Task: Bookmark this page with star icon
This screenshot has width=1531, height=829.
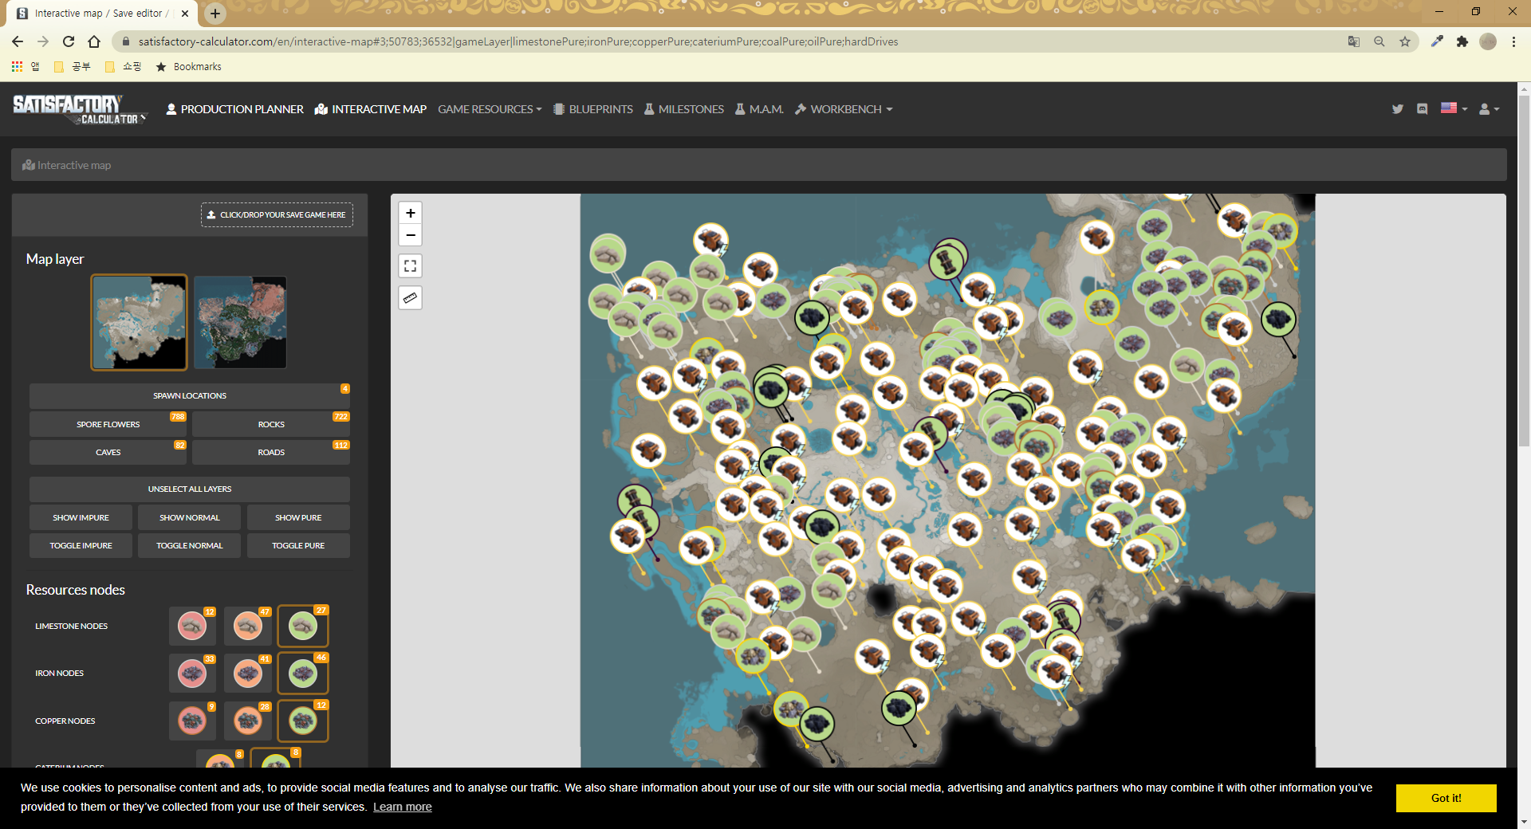Action: 1405,41
